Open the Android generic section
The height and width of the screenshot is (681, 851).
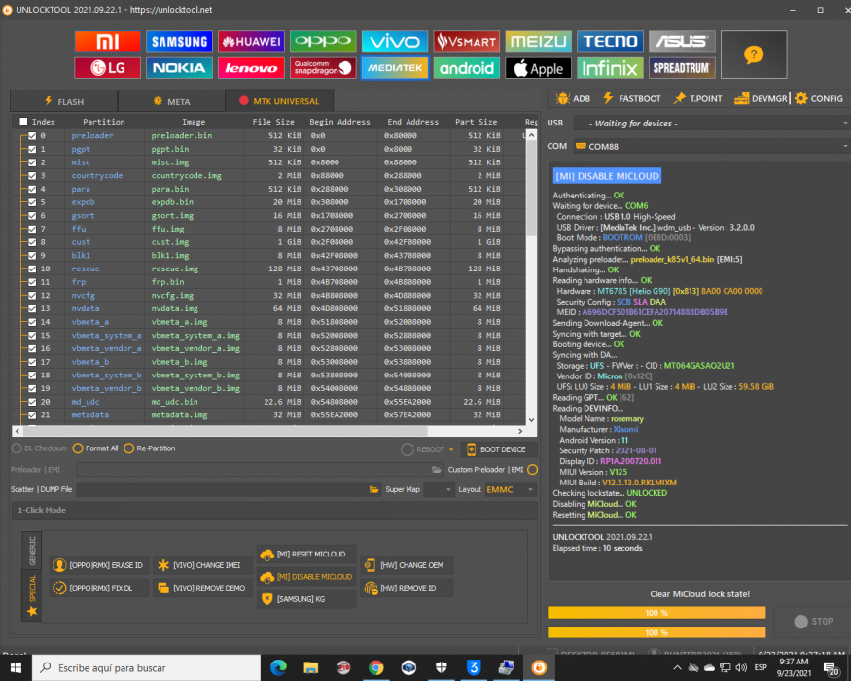coord(466,68)
